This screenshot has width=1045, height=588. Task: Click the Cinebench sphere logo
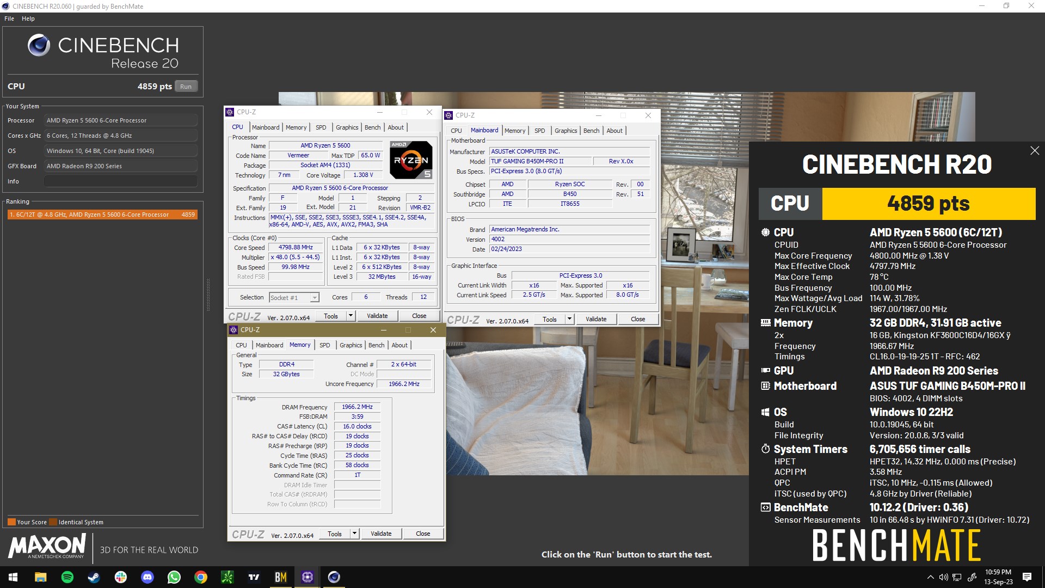pyautogui.click(x=39, y=45)
